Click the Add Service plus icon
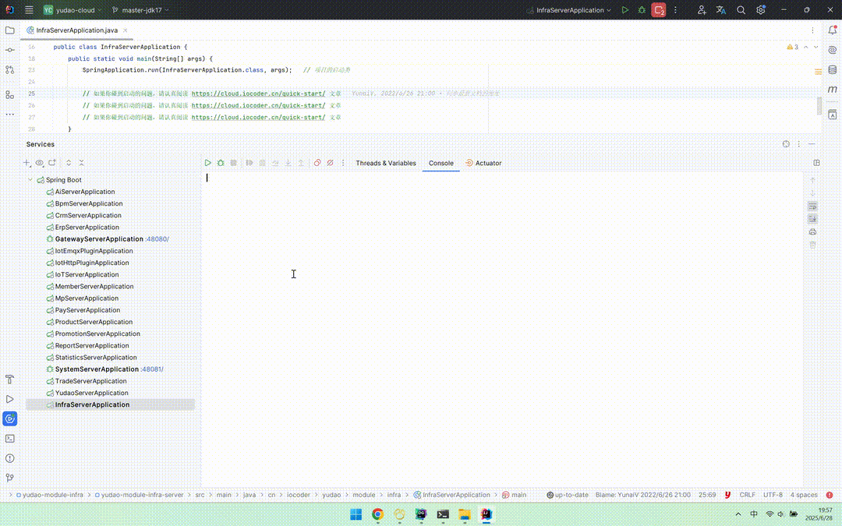The image size is (842, 526). (x=27, y=163)
